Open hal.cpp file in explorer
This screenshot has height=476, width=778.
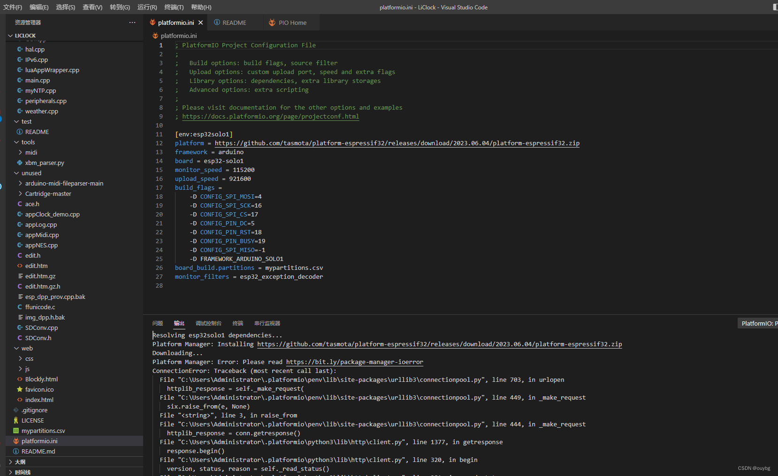tap(35, 49)
